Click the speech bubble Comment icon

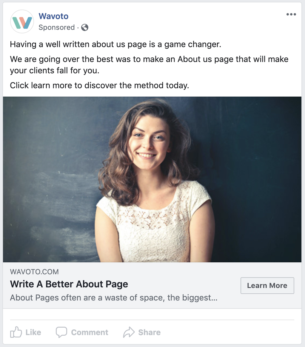tap(61, 332)
